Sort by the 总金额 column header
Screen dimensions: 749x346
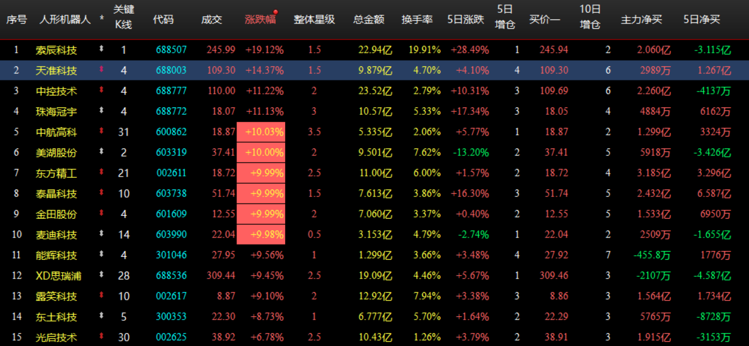(x=369, y=19)
